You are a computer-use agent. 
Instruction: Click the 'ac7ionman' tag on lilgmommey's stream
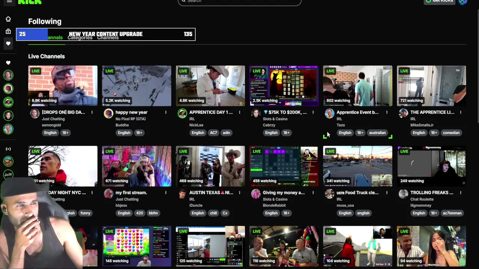pos(452,213)
